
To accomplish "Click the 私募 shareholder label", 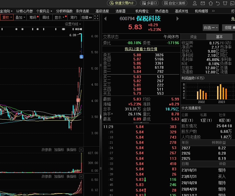I will coord(203,115).
